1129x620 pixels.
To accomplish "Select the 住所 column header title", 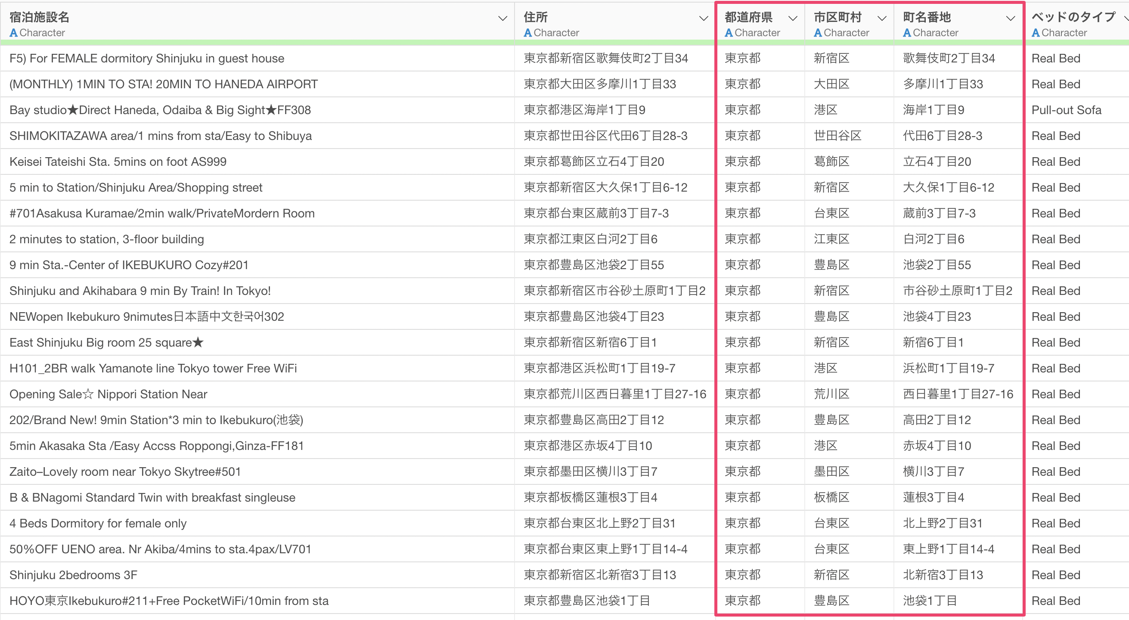I will click(x=536, y=17).
